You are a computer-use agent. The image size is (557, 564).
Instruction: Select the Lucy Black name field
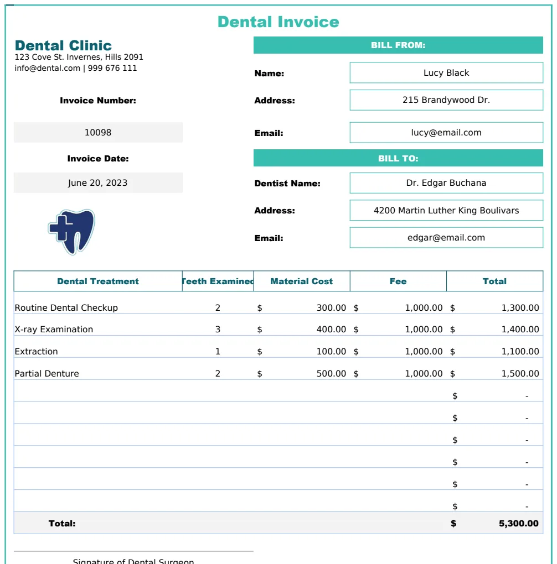coord(446,72)
